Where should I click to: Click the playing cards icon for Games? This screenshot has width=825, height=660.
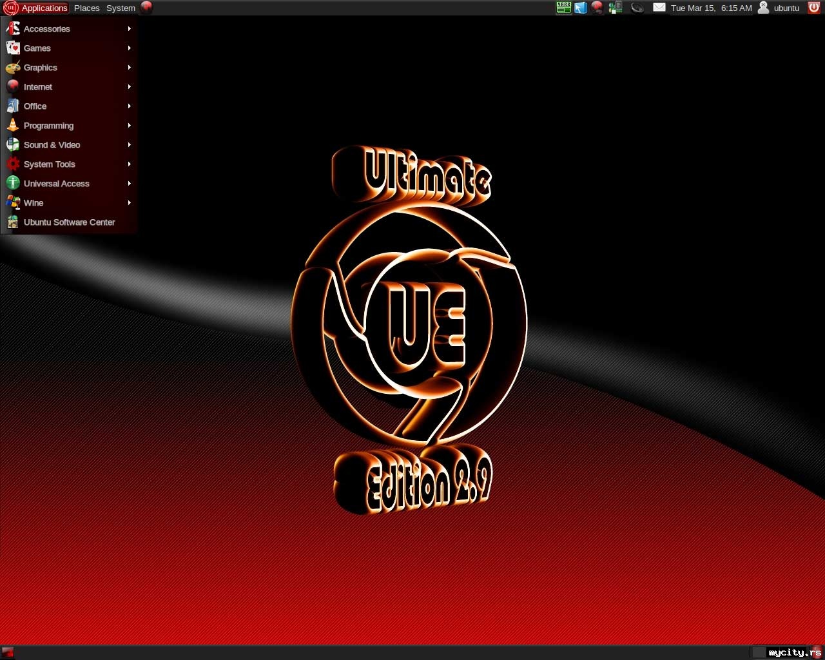coord(13,48)
